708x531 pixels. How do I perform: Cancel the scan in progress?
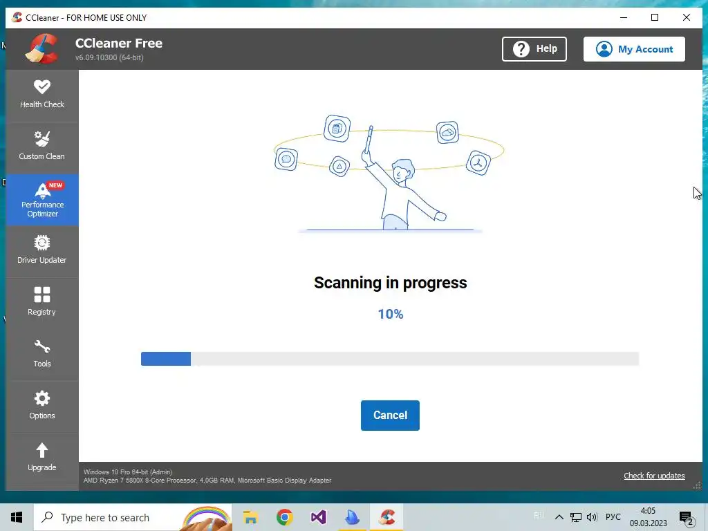point(390,416)
